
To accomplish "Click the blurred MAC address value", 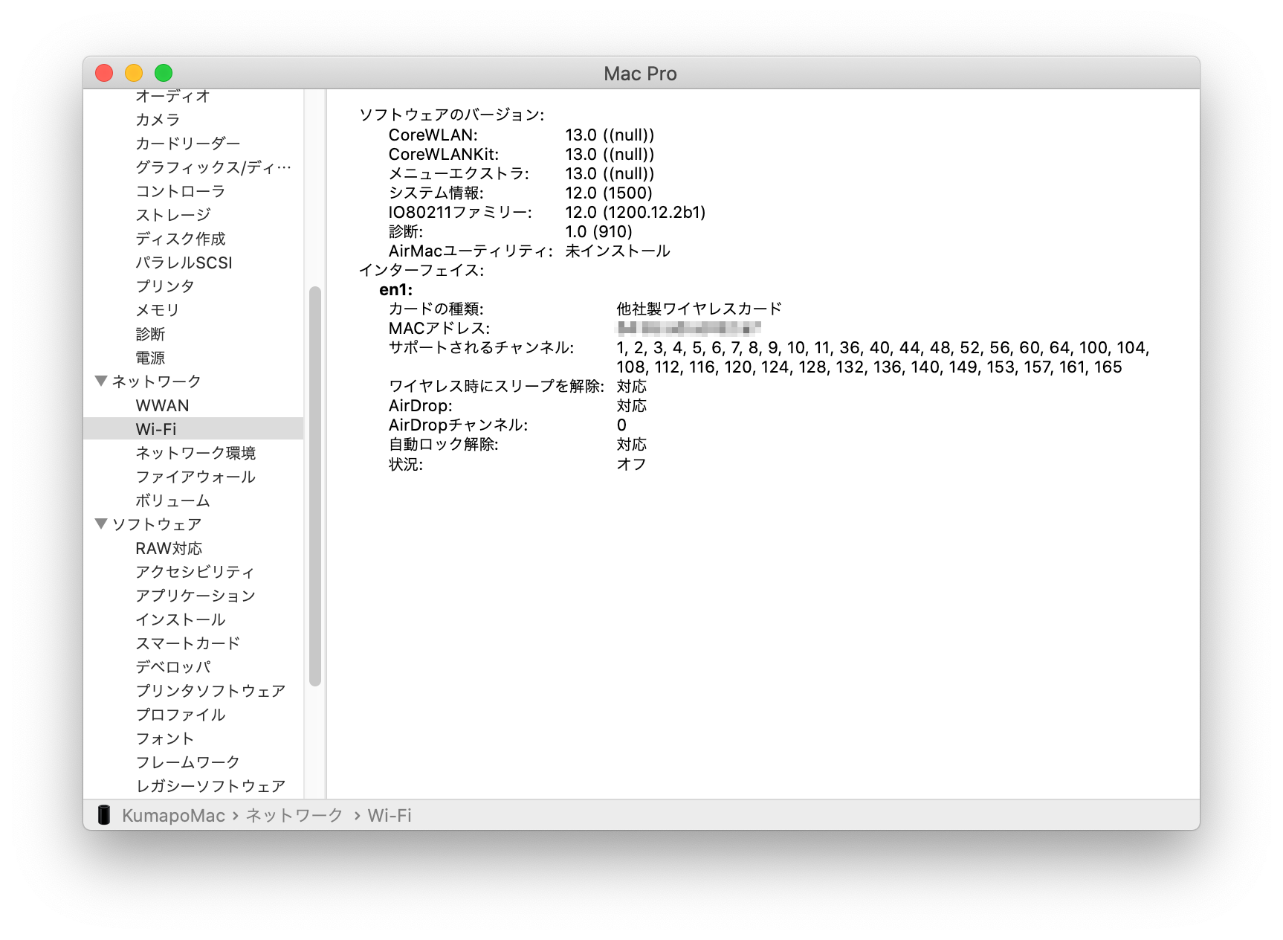I will pos(688,328).
